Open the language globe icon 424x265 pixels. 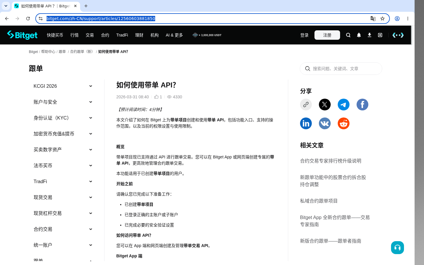(380, 35)
